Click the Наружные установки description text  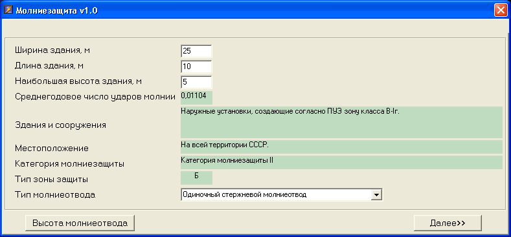[290, 112]
